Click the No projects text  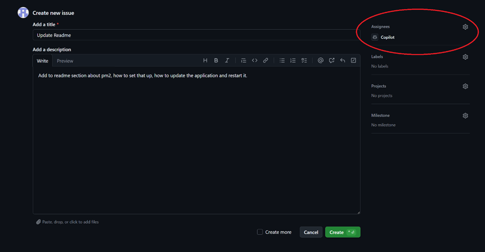[x=382, y=96]
